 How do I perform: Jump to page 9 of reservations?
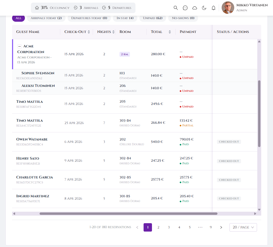211,227
